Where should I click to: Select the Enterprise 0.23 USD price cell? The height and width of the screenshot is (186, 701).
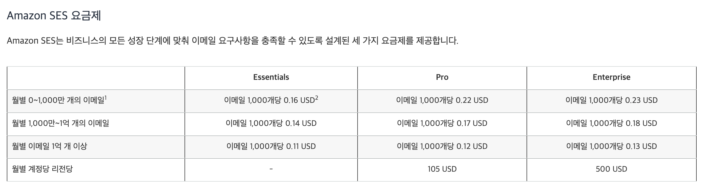611,101
